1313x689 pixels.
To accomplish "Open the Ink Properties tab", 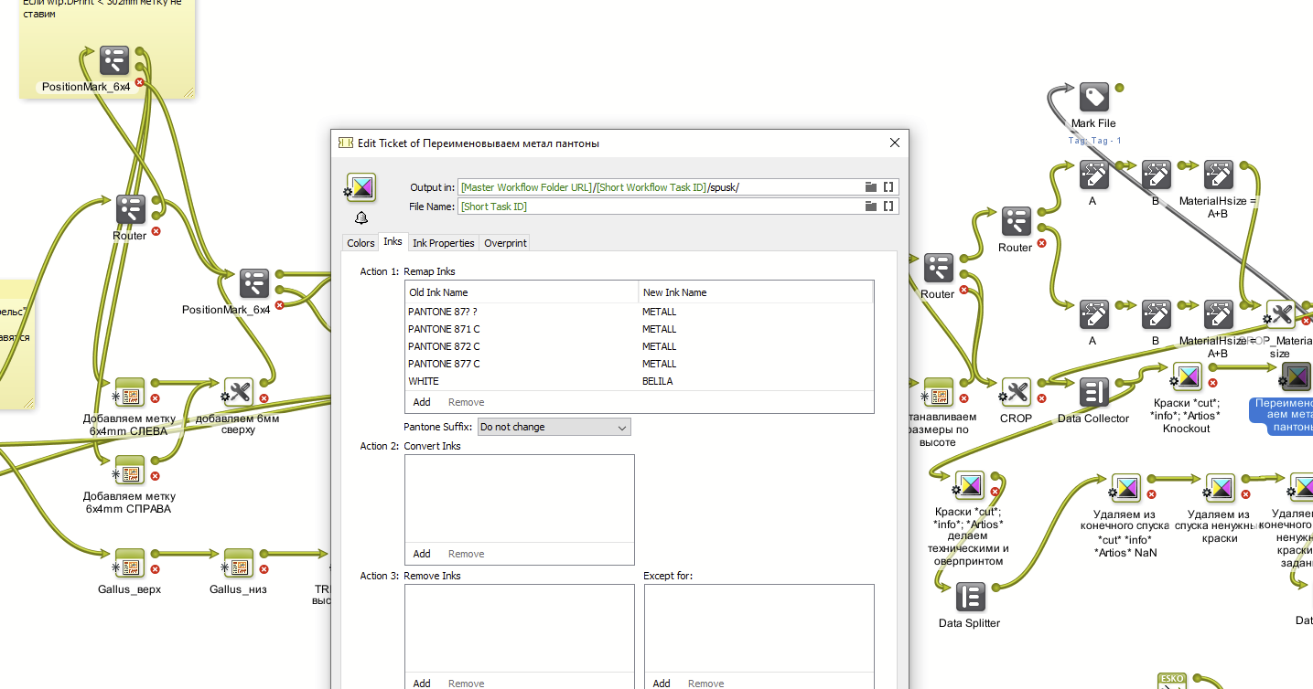I will point(443,243).
